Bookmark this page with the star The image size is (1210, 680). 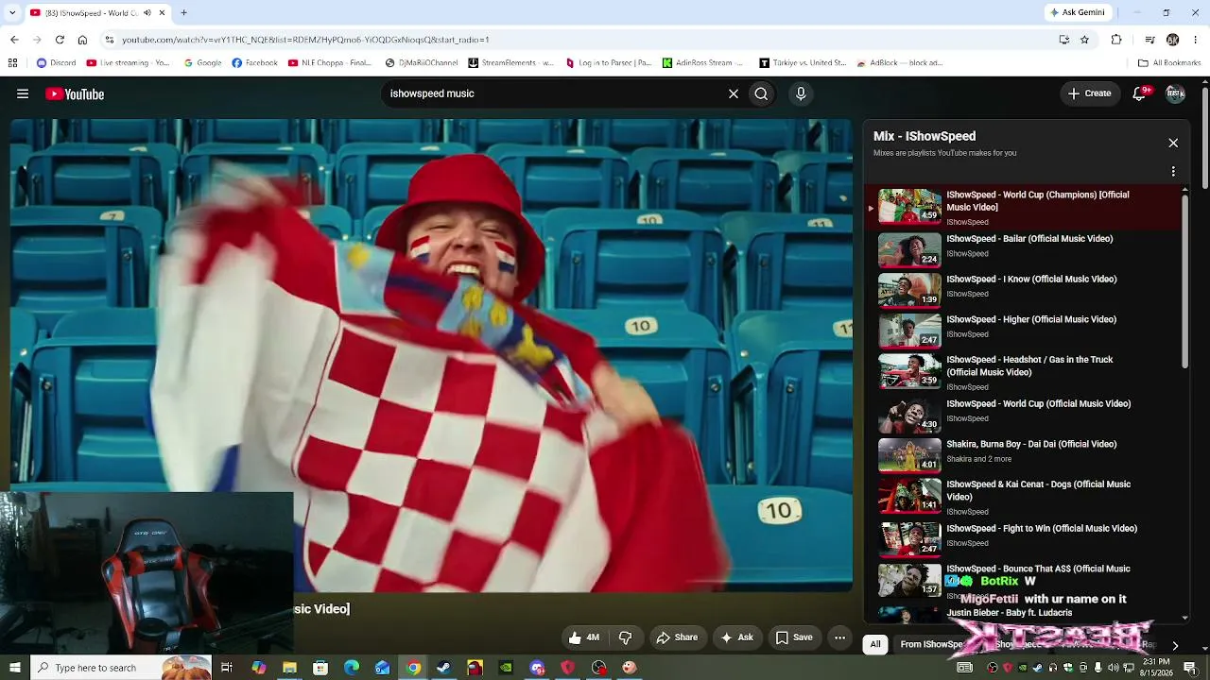[1084, 40]
